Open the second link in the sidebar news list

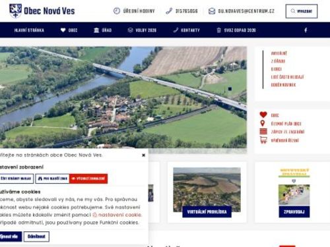coord(278,61)
